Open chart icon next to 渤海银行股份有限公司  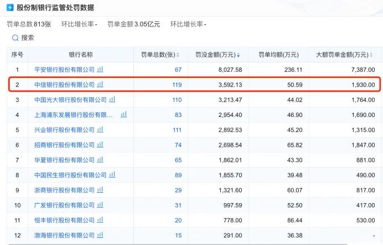[x=100, y=235]
